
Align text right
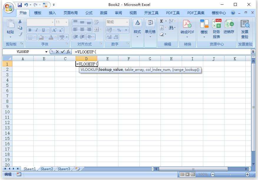89,30
